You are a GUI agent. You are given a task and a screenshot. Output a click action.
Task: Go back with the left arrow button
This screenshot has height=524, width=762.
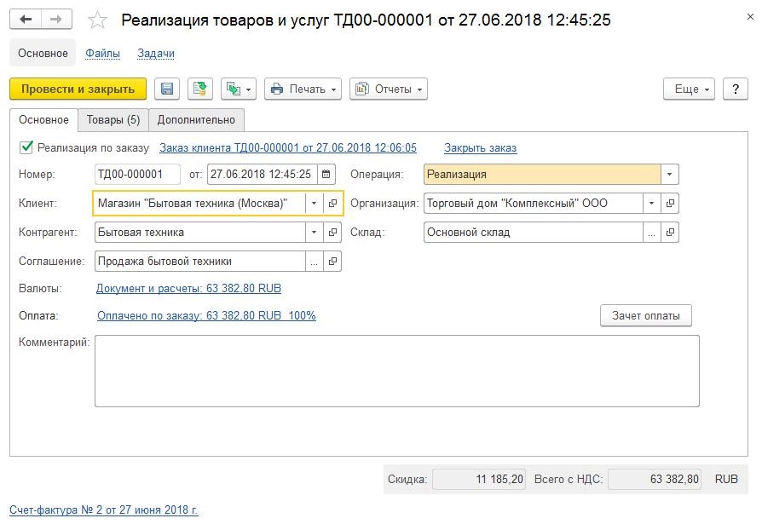tap(26, 20)
